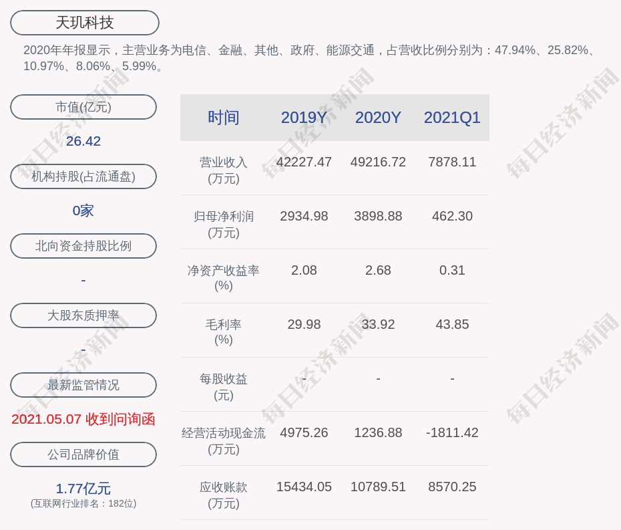Click the 2020Y column header
Image resolution: width=621 pixels, height=530 pixels.
pos(378,118)
